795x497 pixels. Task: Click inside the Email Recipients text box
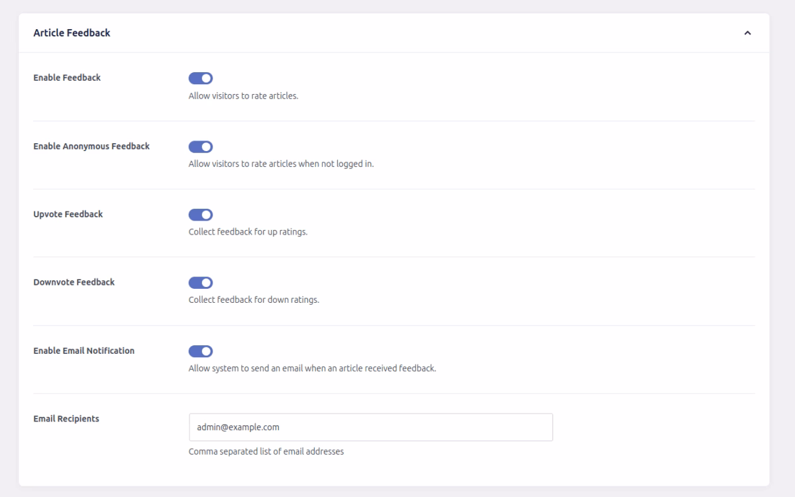(x=371, y=427)
